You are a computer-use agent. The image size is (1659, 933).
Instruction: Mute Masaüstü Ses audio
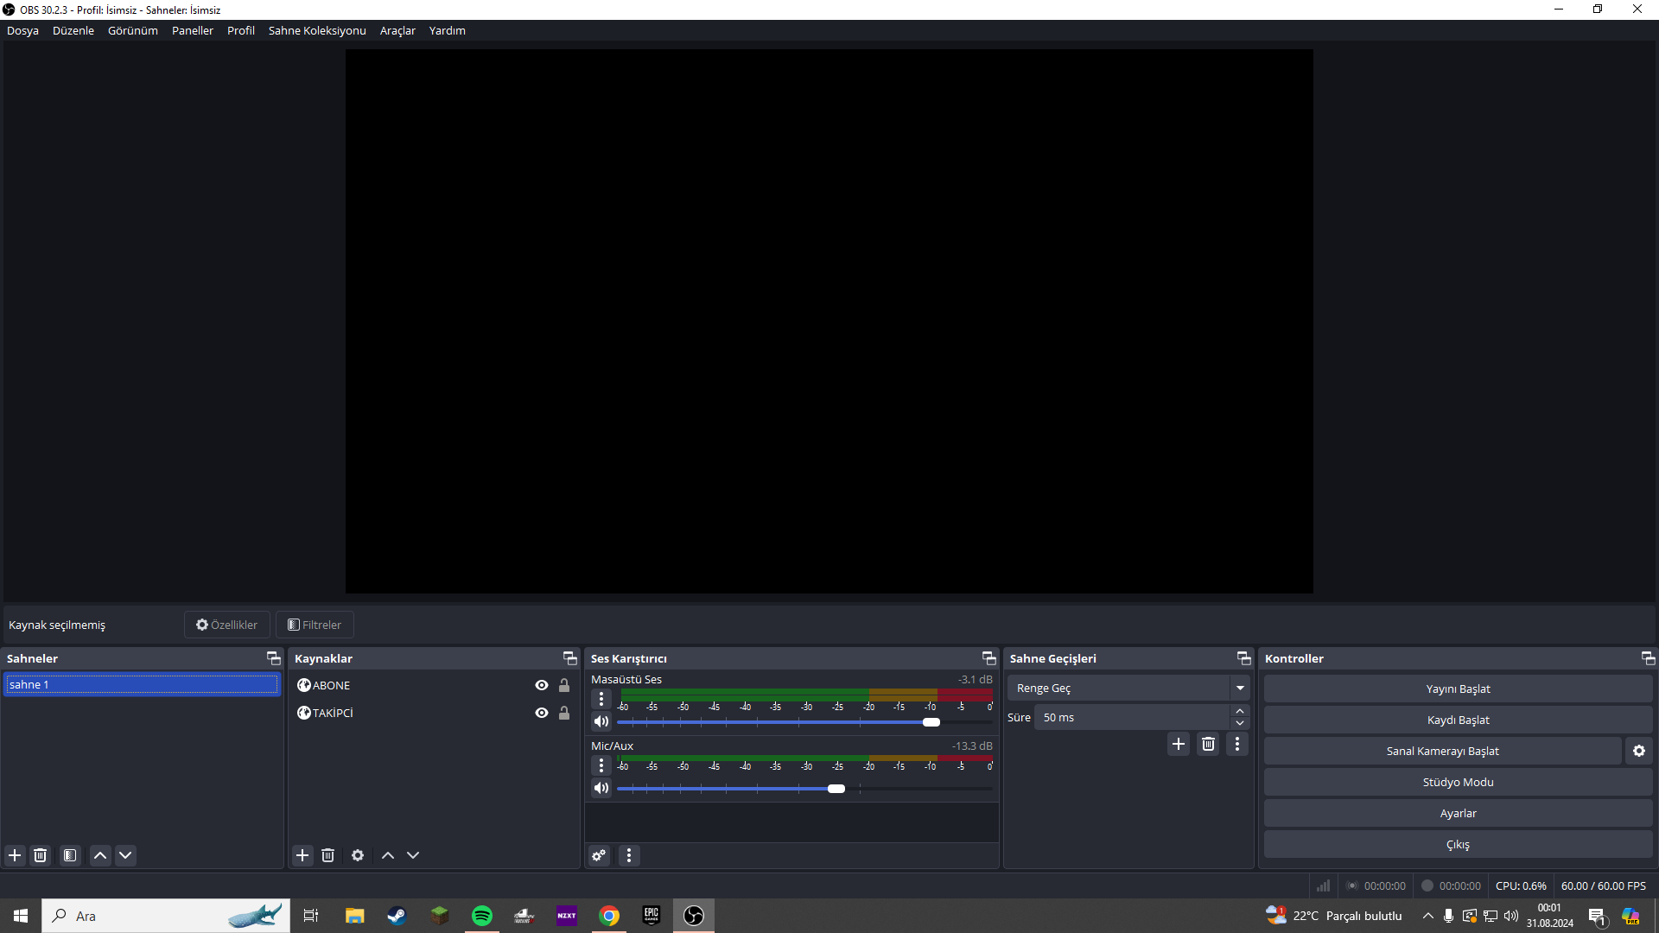tap(601, 721)
